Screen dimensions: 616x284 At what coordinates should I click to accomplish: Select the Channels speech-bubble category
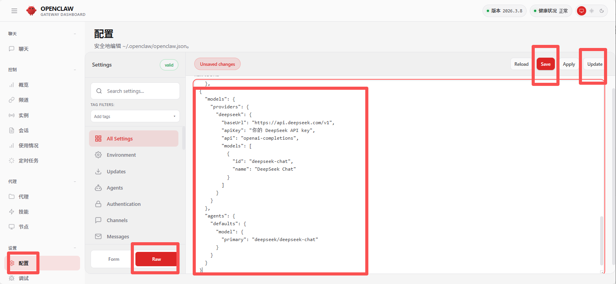133,220
